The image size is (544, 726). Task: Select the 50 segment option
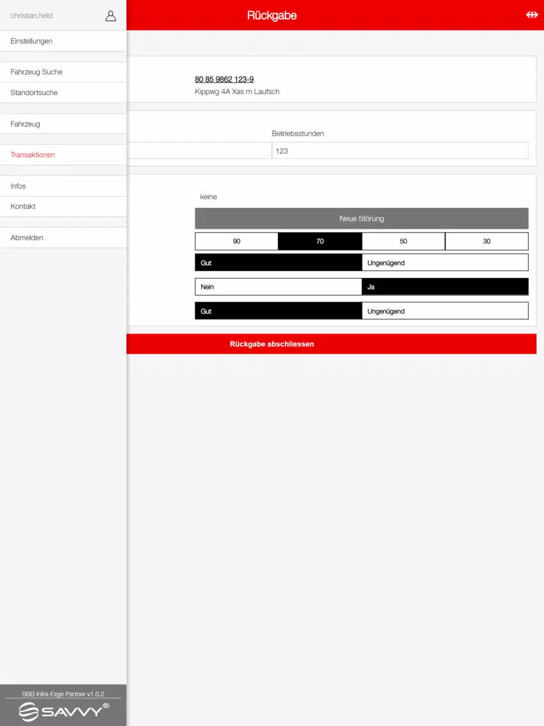tap(404, 241)
